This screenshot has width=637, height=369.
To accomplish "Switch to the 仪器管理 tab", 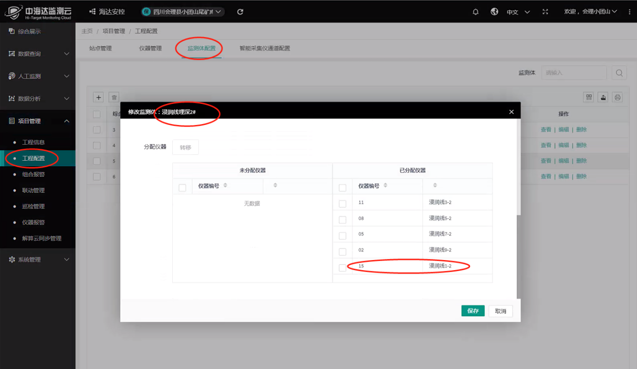I will pos(150,49).
